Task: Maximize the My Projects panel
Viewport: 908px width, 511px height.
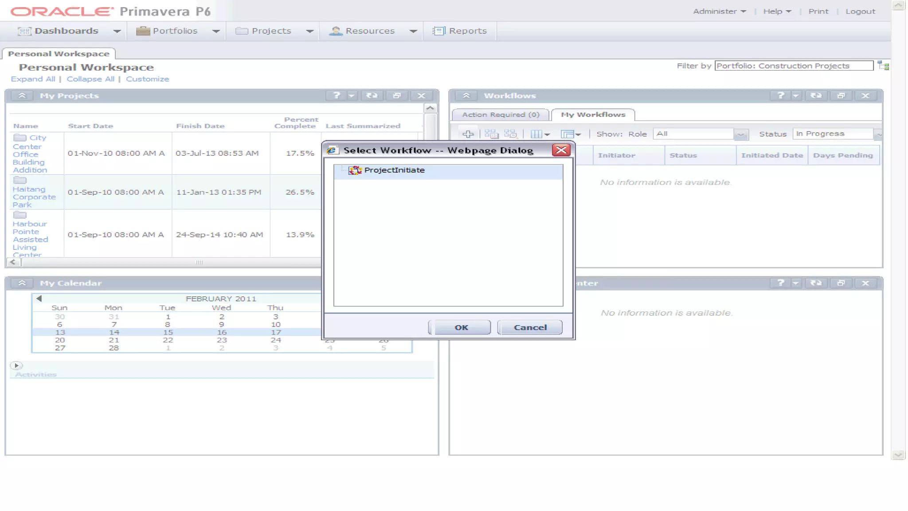Action: click(x=397, y=96)
